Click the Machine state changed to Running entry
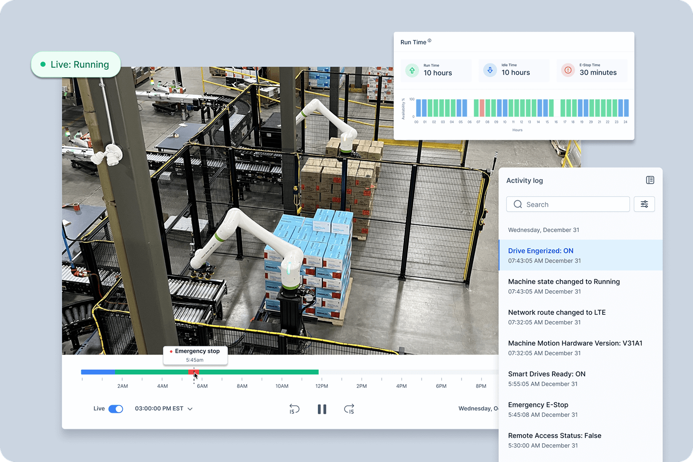 [580, 286]
